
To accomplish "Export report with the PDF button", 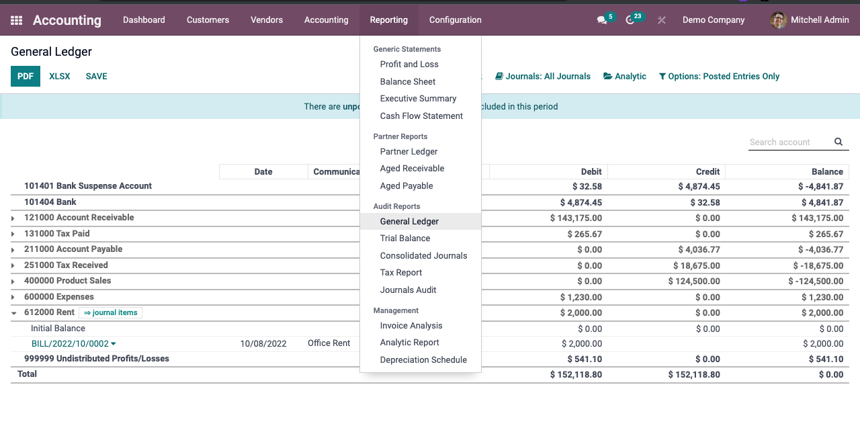I will coord(26,77).
